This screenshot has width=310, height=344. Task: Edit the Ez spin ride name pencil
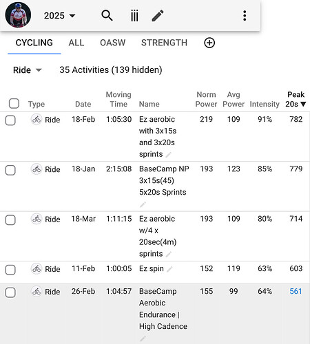click(169, 269)
